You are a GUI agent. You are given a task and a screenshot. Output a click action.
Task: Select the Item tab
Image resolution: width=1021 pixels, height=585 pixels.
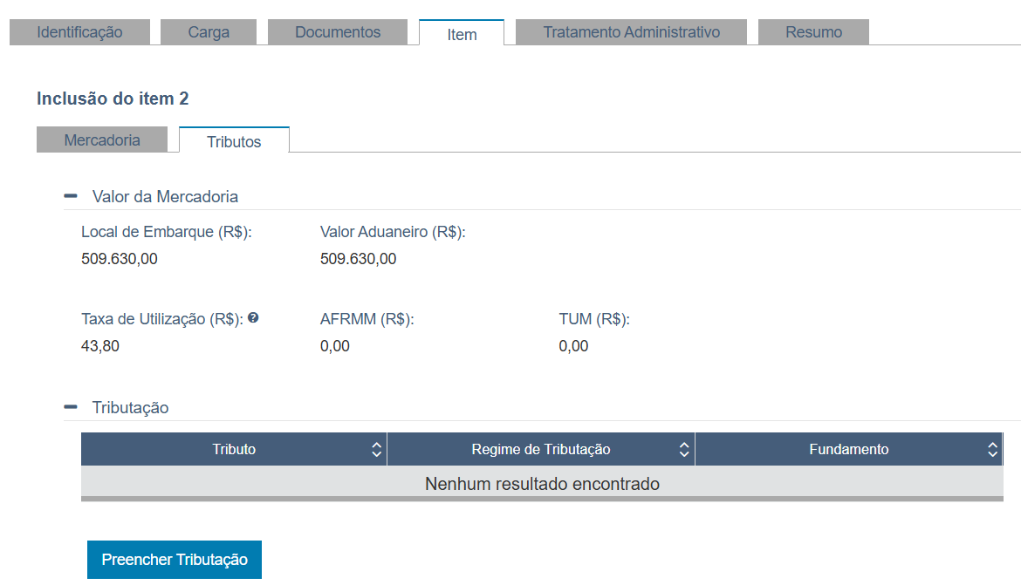tap(462, 33)
